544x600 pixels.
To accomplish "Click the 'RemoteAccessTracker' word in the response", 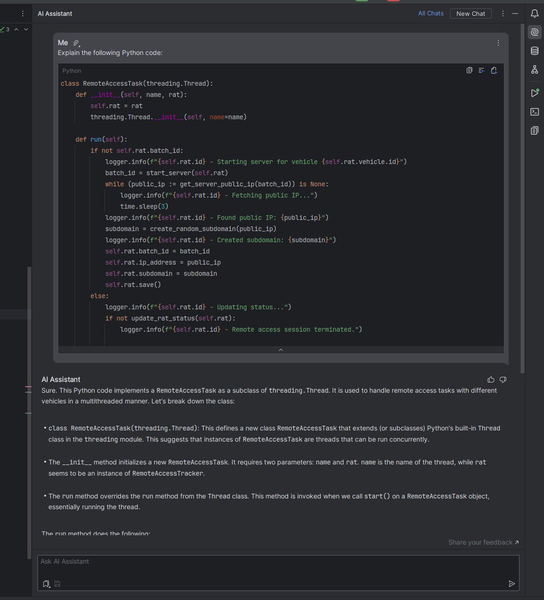I will [x=168, y=473].
